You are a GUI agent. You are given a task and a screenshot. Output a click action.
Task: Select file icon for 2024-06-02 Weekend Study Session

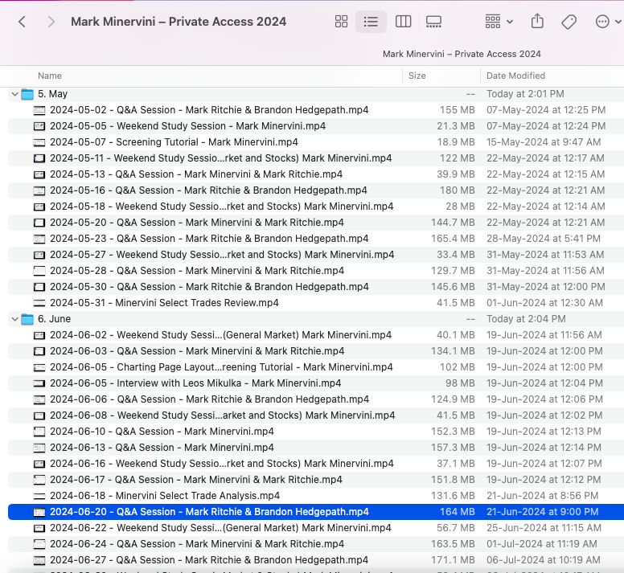pyautogui.click(x=39, y=335)
